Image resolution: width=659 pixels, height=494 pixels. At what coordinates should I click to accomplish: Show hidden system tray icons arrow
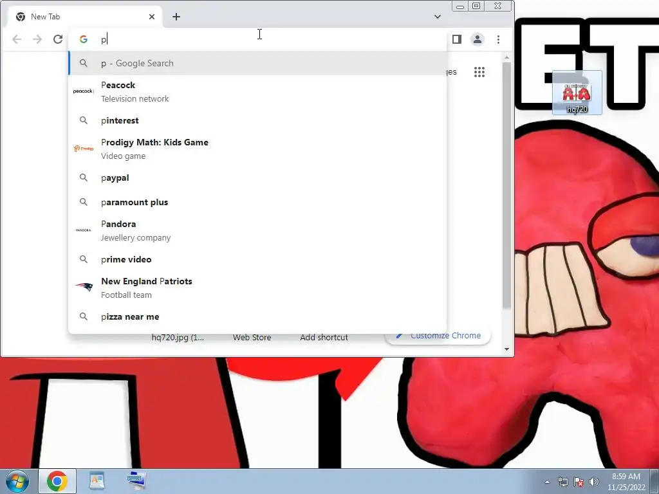coord(547,482)
